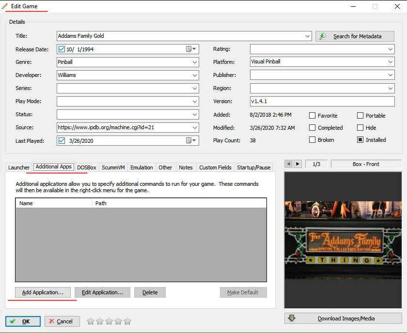
Task: Expand the Rating dropdown
Action: tap(391, 49)
